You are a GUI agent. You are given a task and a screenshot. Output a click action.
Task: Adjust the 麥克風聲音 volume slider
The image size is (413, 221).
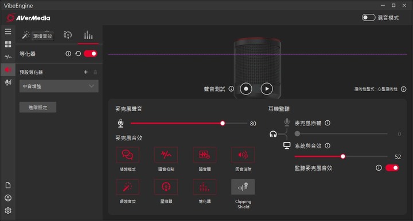(189, 123)
